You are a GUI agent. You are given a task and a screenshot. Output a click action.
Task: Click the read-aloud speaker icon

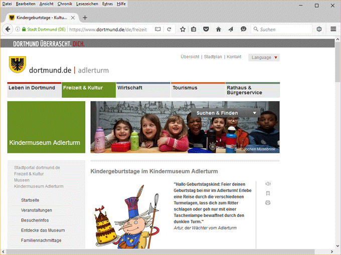268,184
